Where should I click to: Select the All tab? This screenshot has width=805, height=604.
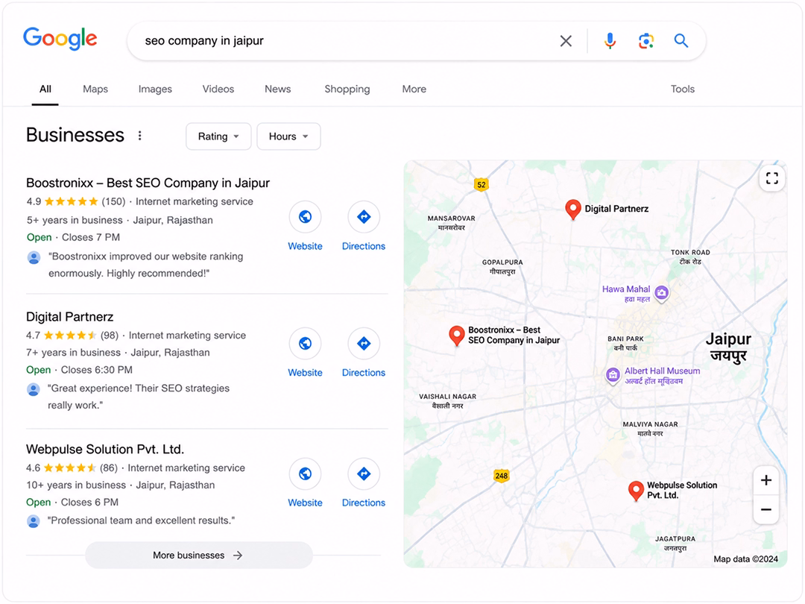[x=45, y=89]
